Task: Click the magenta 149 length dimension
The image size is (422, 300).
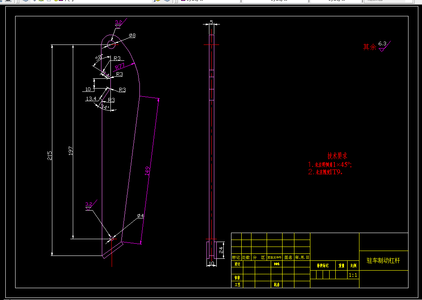Action: (148, 171)
